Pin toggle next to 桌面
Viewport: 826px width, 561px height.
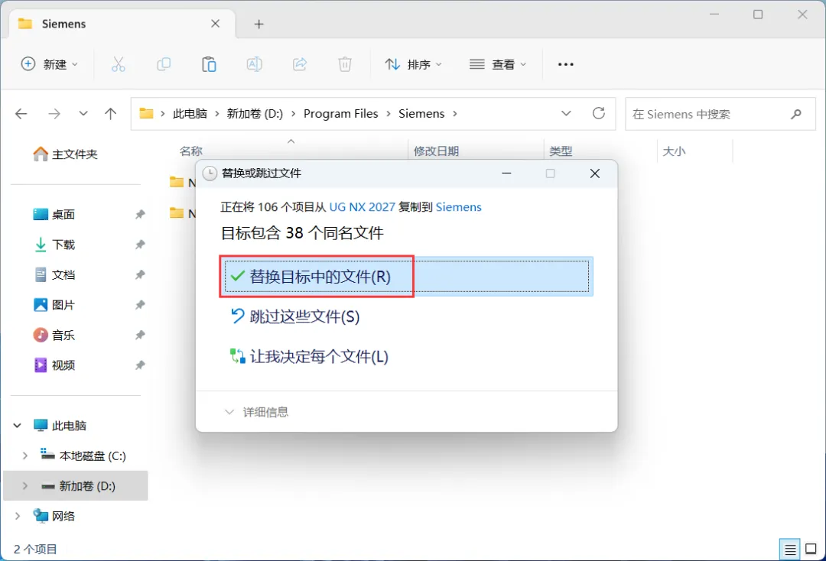140,214
